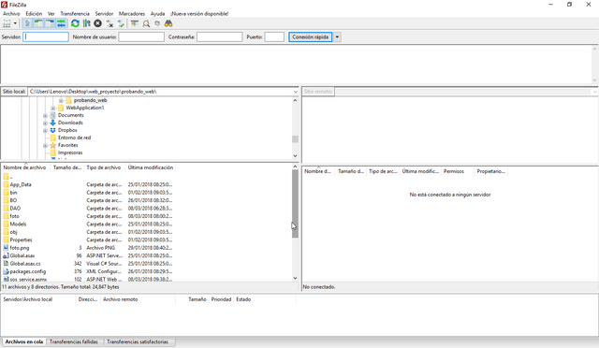The image size is (599, 348).
Task: Open the Edición menu
Action: coord(34,13)
